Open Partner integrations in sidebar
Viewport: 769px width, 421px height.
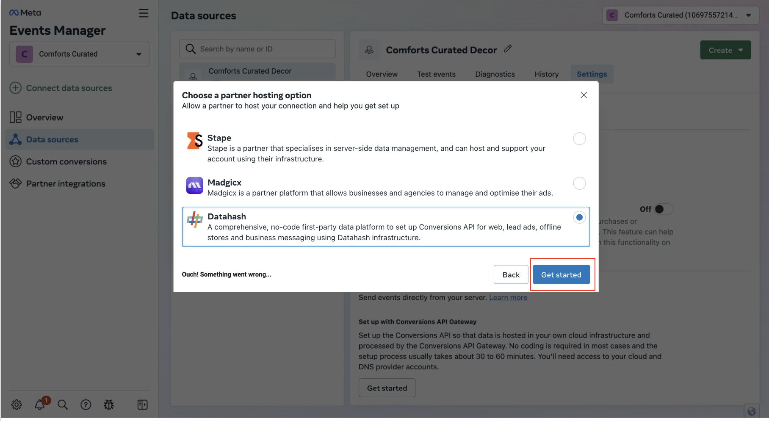pyautogui.click(x=80, y=183)
